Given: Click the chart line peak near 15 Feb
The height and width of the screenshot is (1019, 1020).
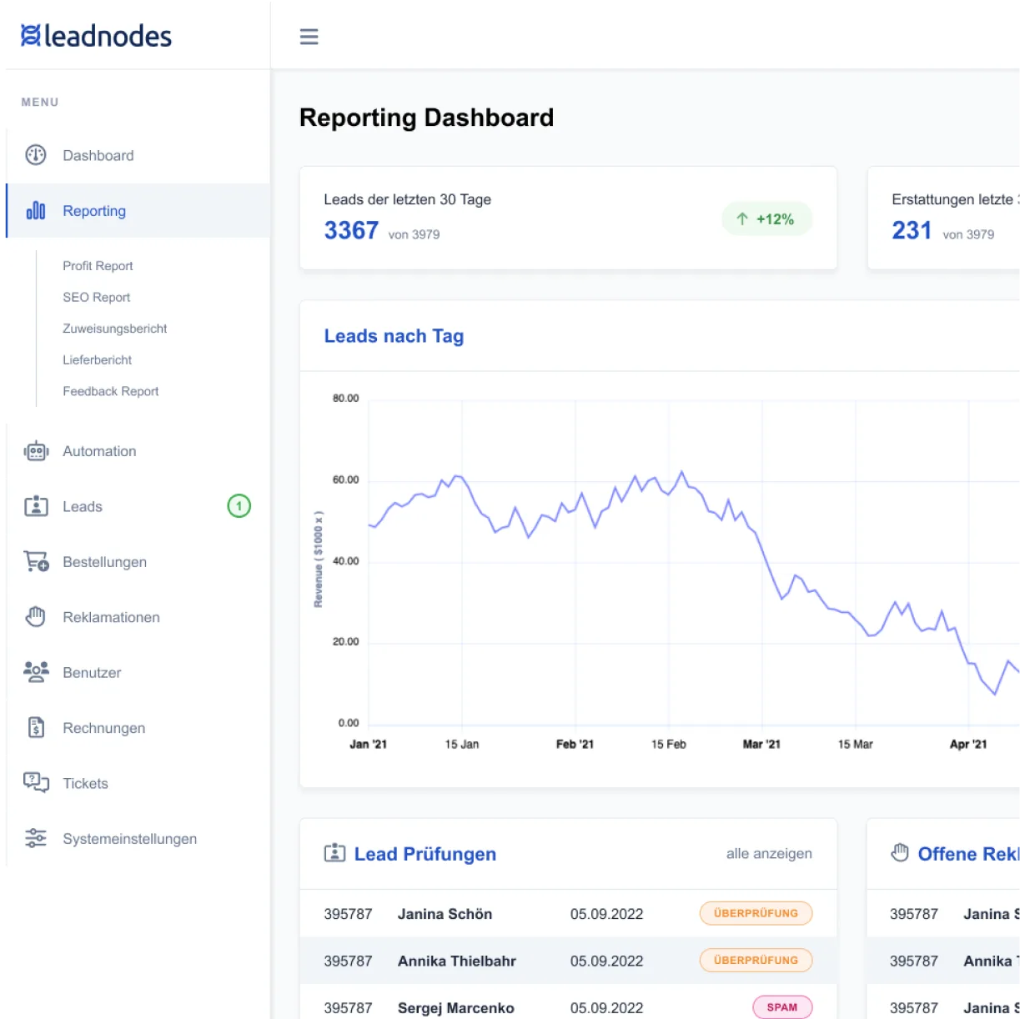Looking at the screenshot, I should pyautogui.click(x=682, y=473).
